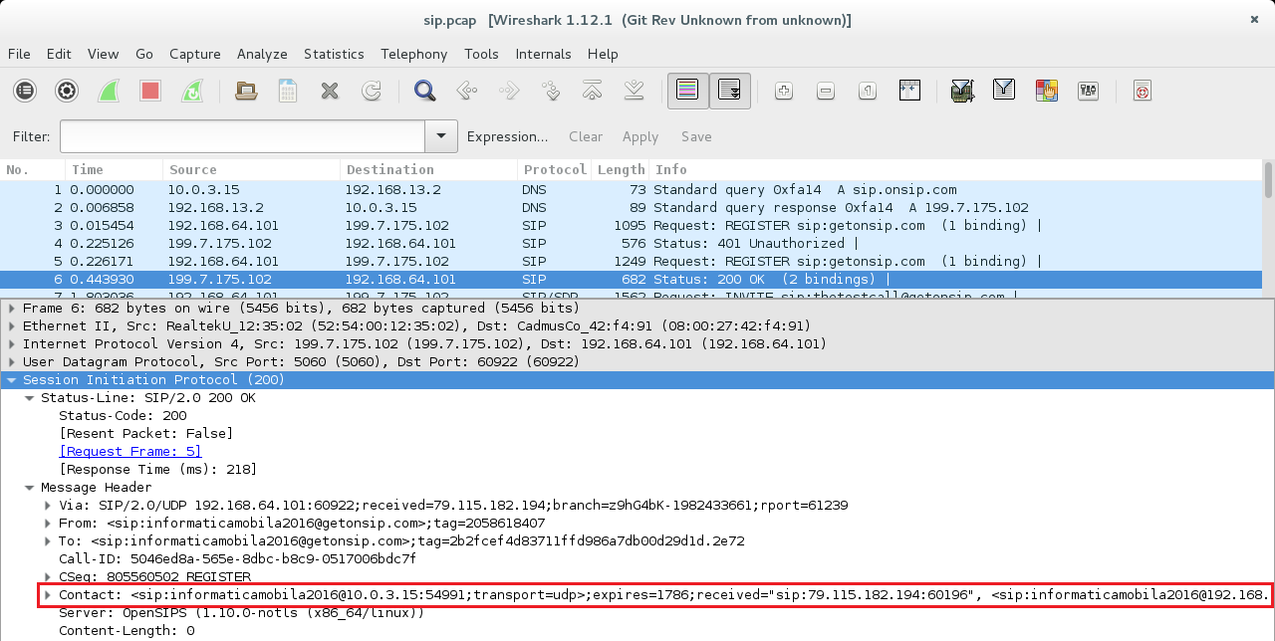Click in the display filter input field
The image size is (1275, 641).
(242, 136)
